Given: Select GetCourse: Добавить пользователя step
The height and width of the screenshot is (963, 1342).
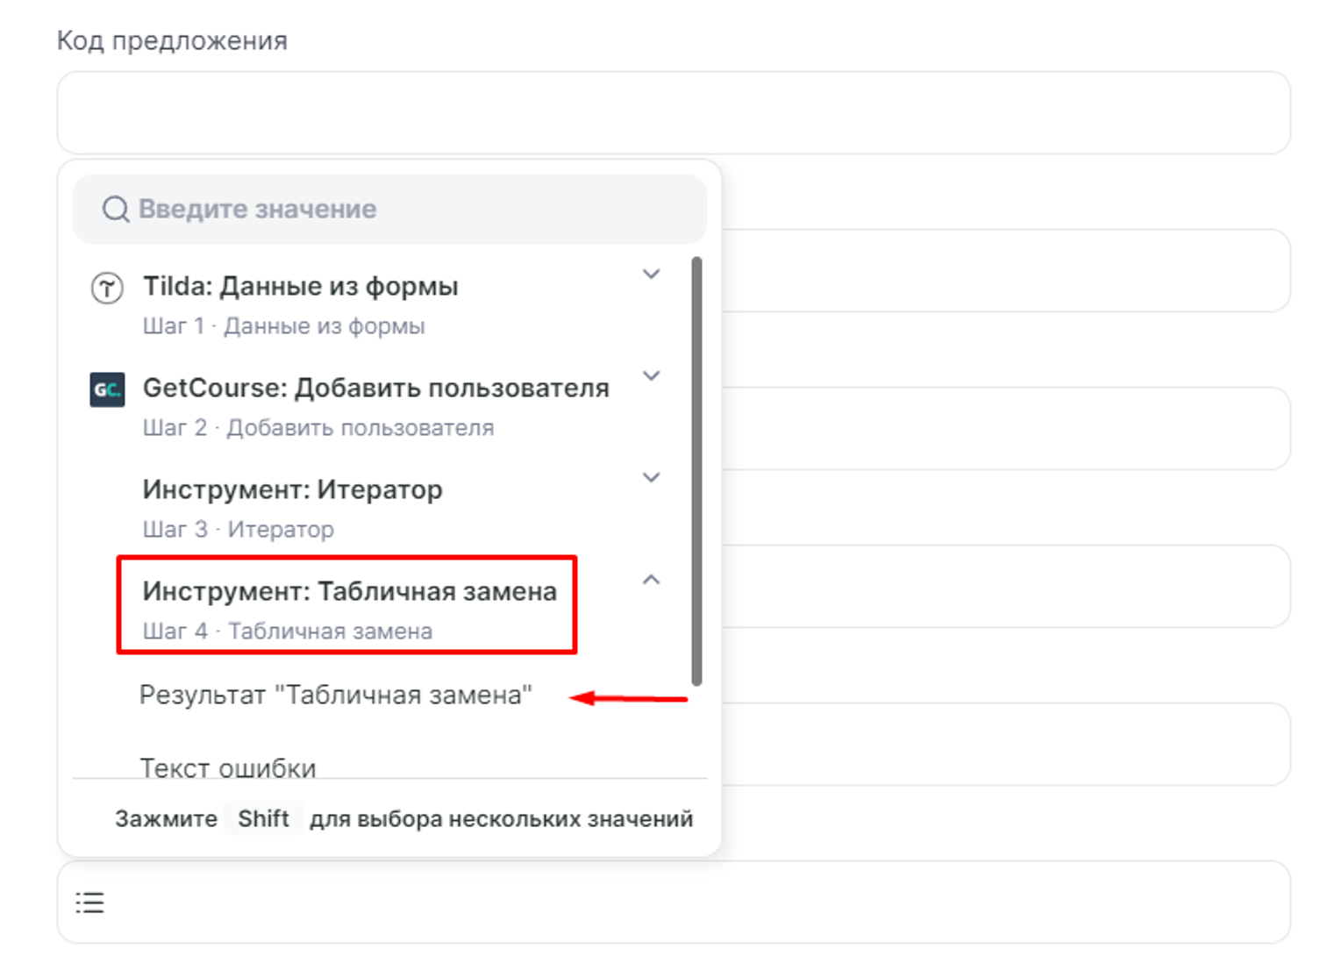Looking at the screenshot, I should pyautogui.click(x=375, y=389).
